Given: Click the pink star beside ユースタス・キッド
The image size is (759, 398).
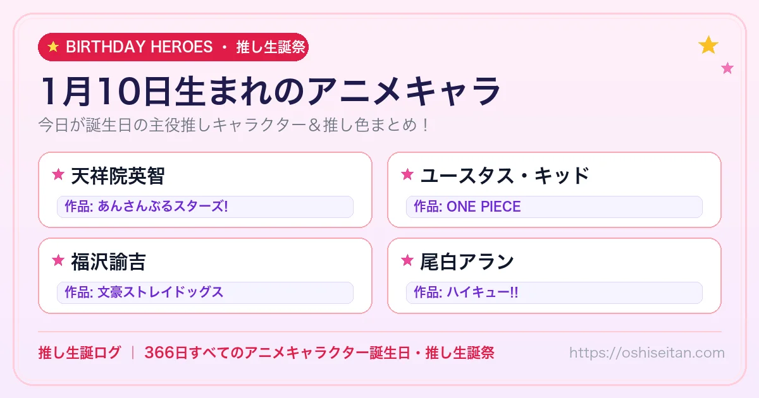Looking at the screenshot, I should (x=407, y=174).
